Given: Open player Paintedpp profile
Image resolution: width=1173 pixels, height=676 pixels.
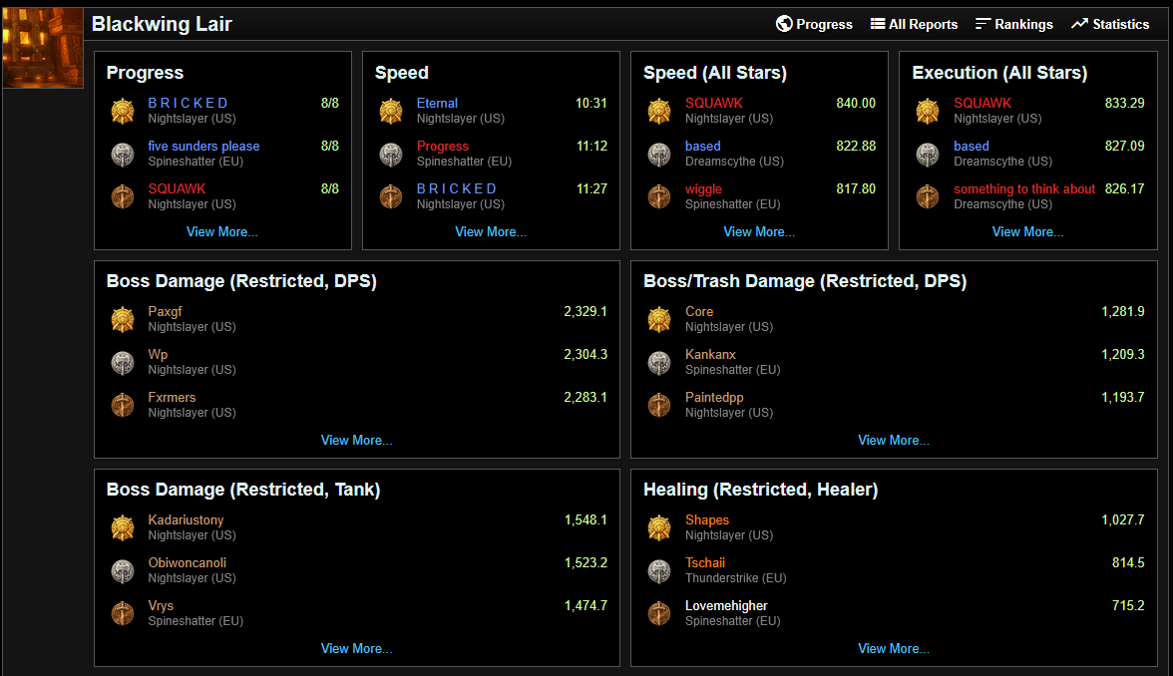Looking at the screenshot, I should pos(714,397).
